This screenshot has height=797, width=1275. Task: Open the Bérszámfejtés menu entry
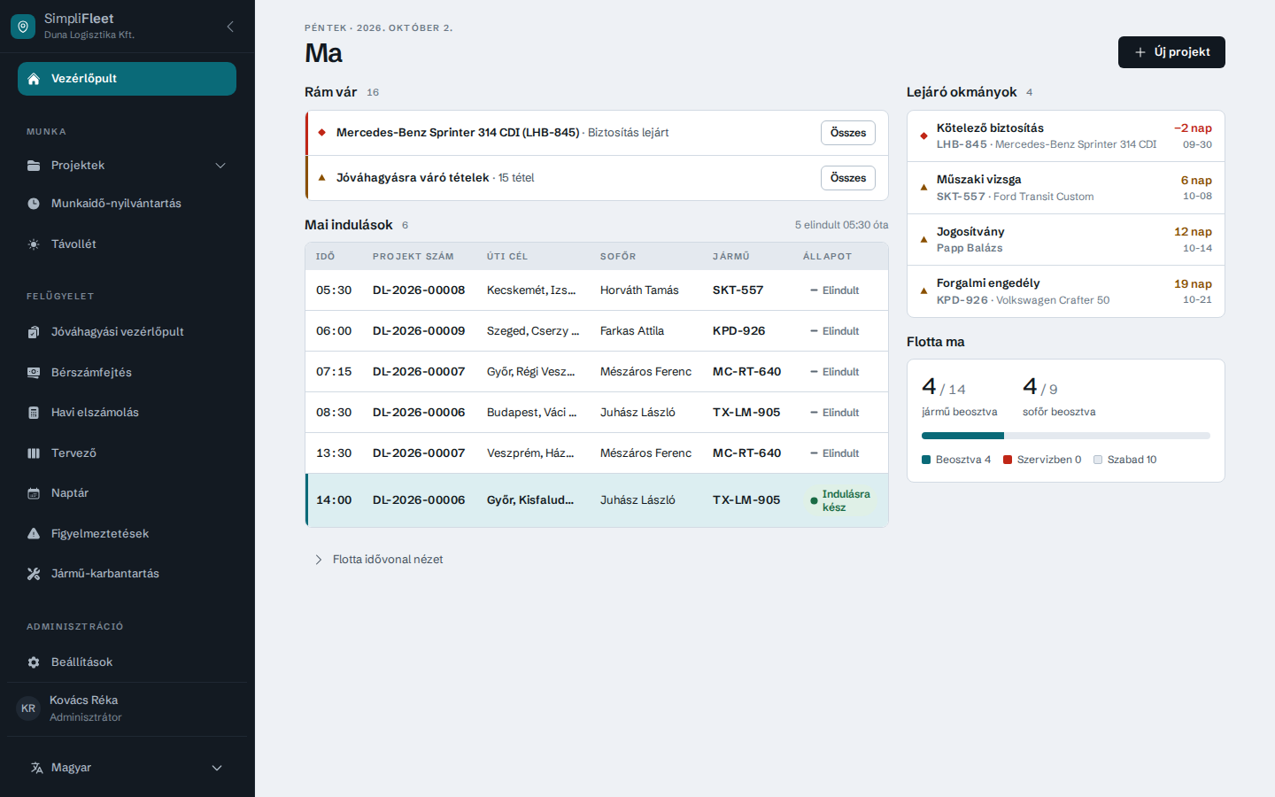[x=127, y=373]
